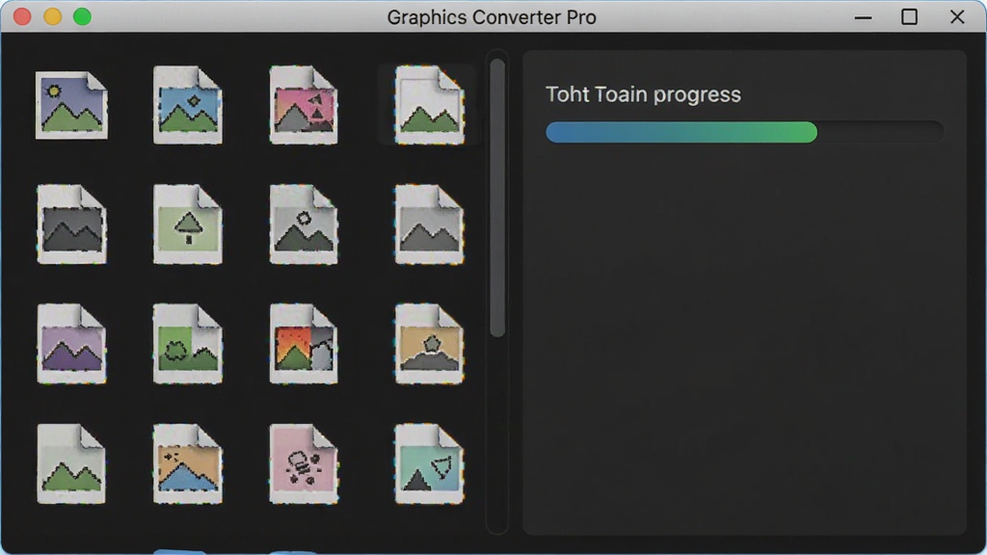Click the file grid vertical scrollbar thumb
Viewport: 987px width, 555px height.
(497, 198)
